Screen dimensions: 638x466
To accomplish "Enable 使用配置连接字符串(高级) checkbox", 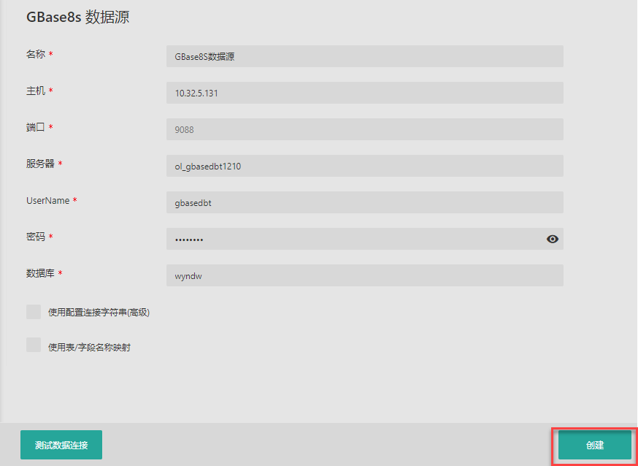I will (x=34, y=312).
